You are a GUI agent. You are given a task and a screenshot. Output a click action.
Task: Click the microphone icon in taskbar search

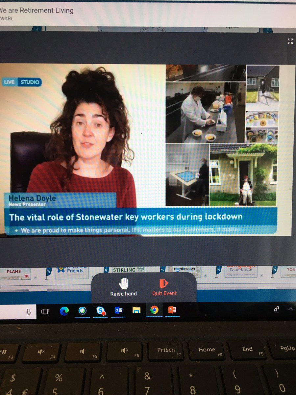point(29,311)
